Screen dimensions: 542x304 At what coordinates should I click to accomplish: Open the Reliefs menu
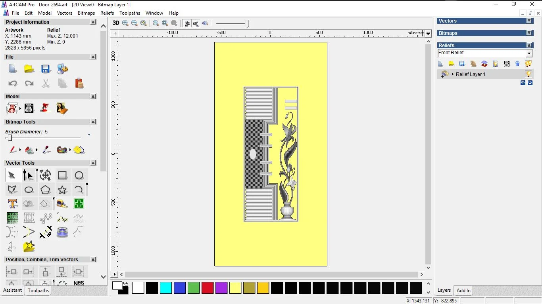pyautogui.click(x=107, y=13)
